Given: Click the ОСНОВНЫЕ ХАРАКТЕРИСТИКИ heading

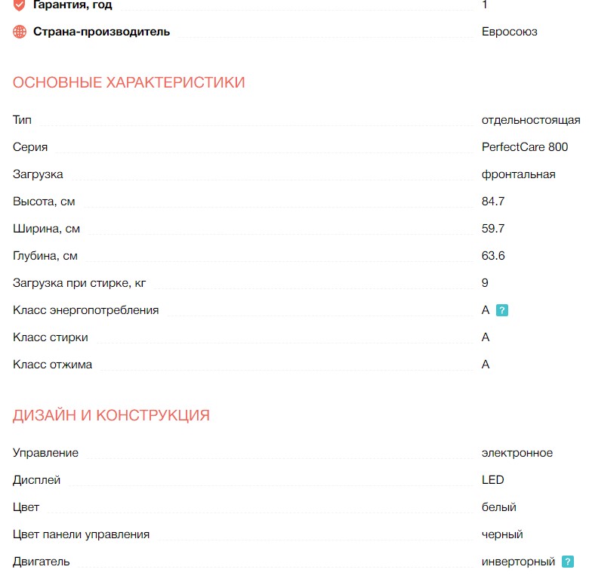Looking at the screenshot, I should click(129, 82).
